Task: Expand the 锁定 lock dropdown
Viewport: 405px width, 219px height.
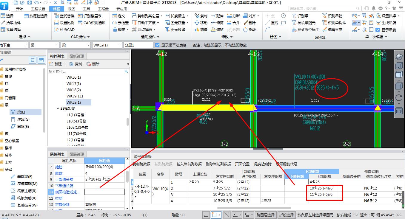Action: (127, 29)
